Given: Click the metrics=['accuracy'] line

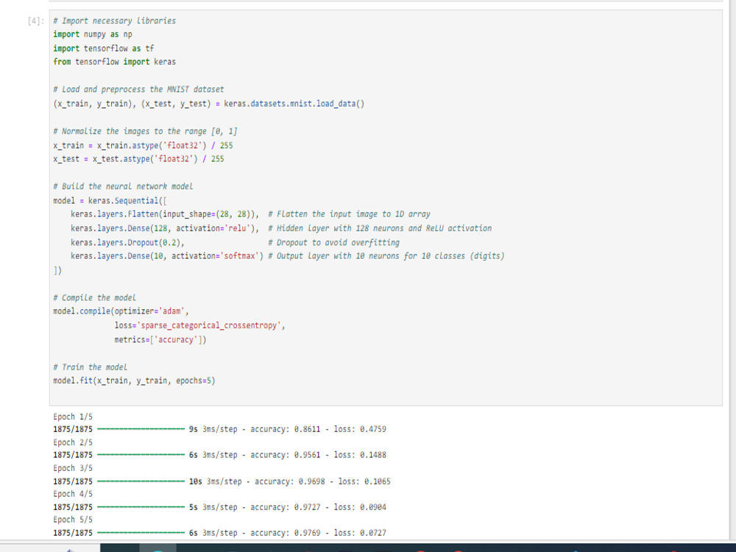Looking at the screenshot, I should pos(158,339).
